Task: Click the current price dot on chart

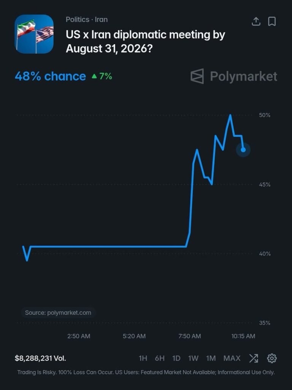Action: pos(243,149)
